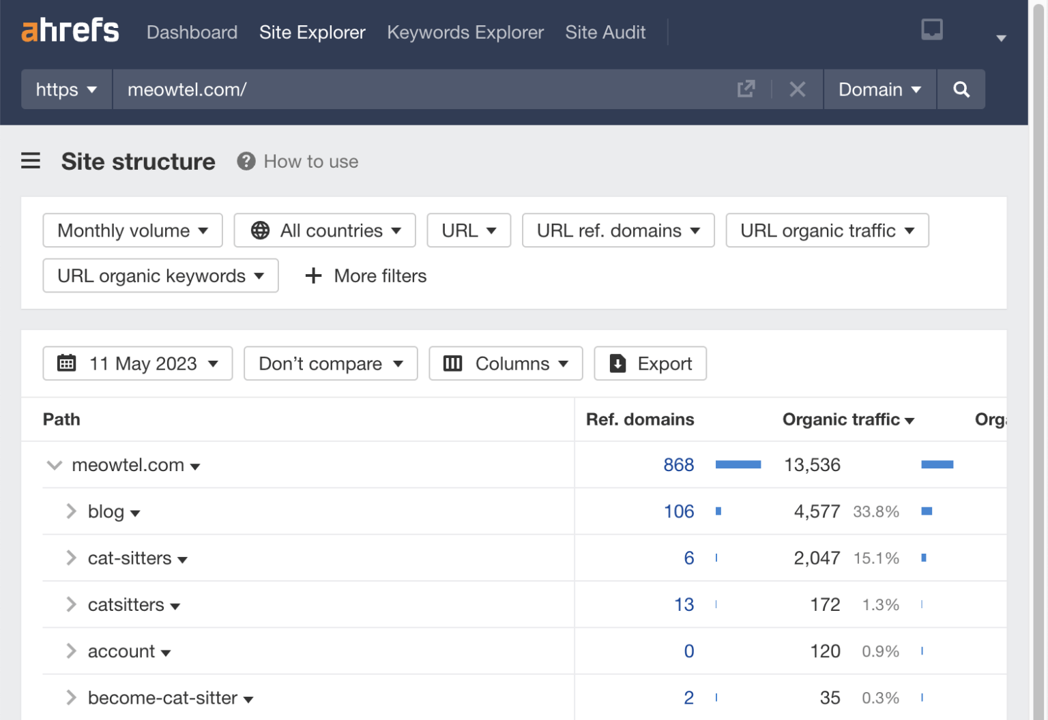Open the Monthly volume filter dropdown
The image size is (1048, 720).
(x=132, y=230)
